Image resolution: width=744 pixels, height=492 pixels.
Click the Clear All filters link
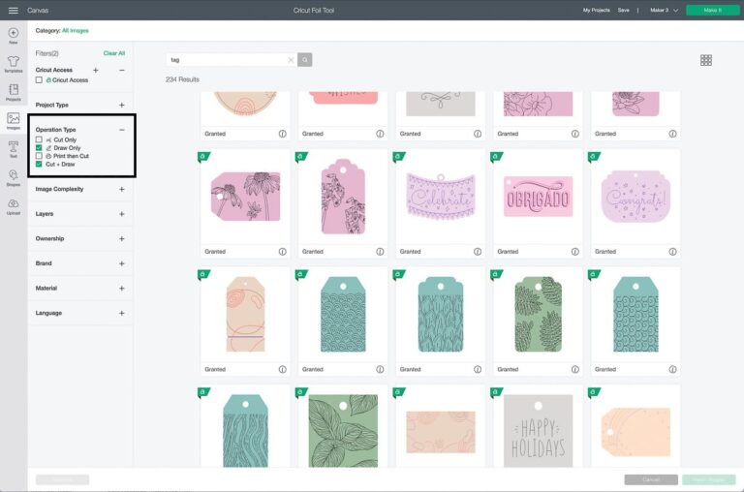pos(114,53)
